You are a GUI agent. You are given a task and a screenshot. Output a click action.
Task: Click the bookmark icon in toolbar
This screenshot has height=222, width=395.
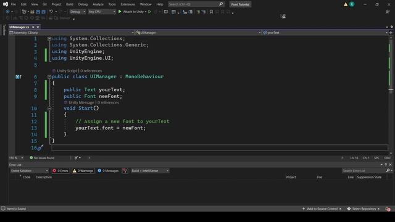pos(211,12)
